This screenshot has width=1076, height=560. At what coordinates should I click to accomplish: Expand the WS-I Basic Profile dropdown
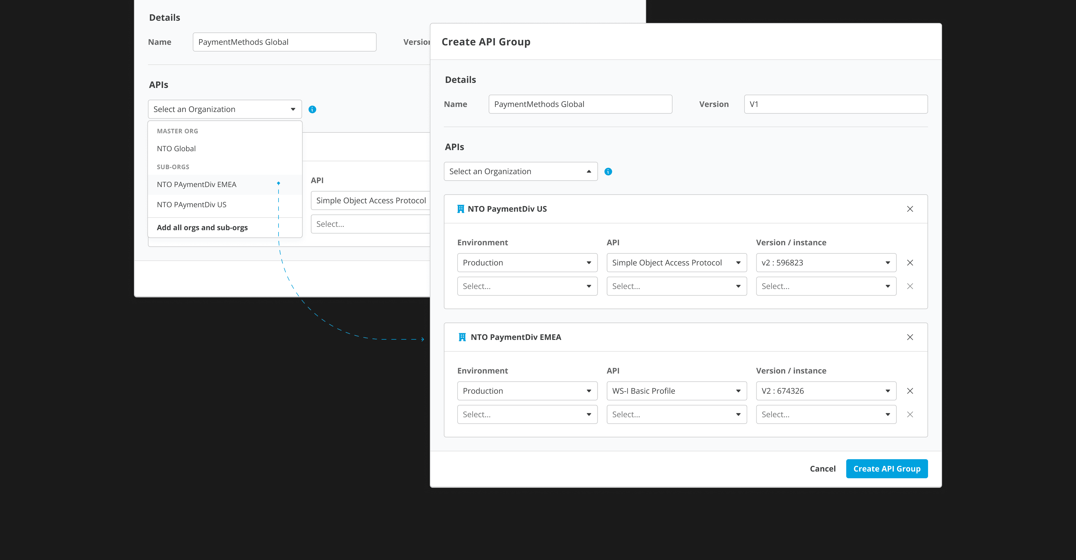coord(676,391)
